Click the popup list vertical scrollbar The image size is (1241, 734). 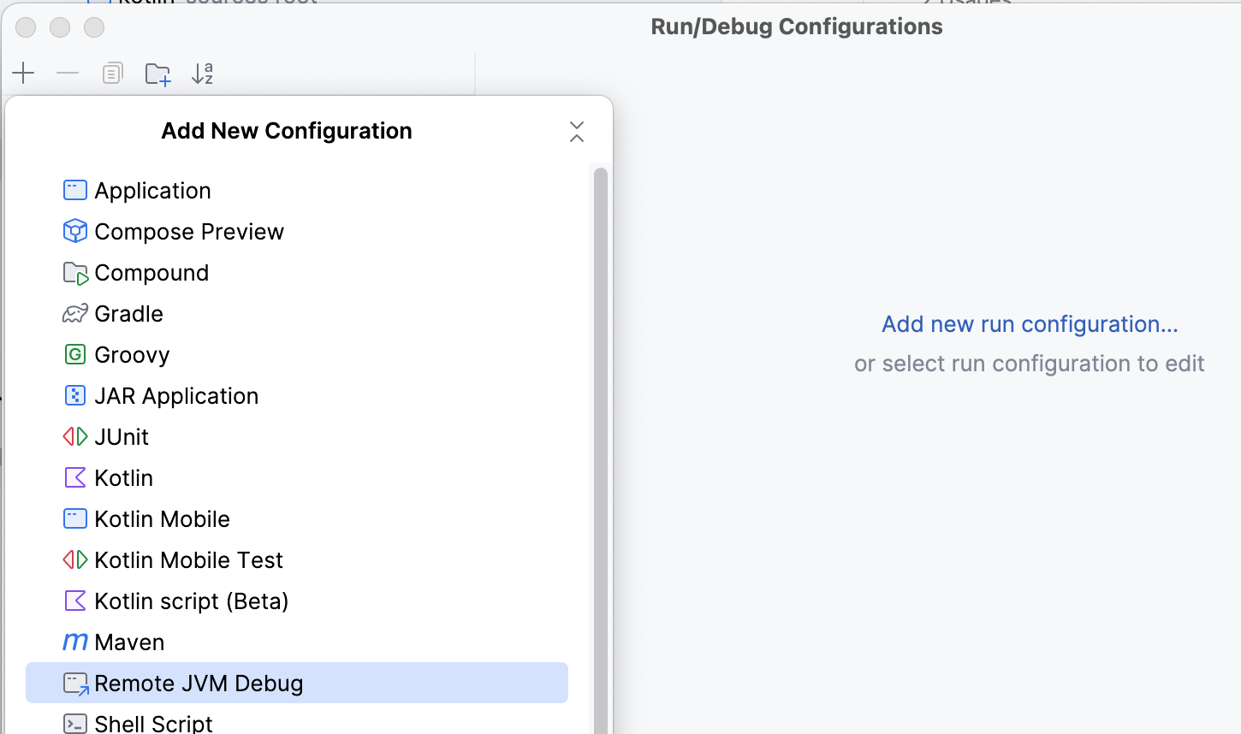click(x=601, y=450)
